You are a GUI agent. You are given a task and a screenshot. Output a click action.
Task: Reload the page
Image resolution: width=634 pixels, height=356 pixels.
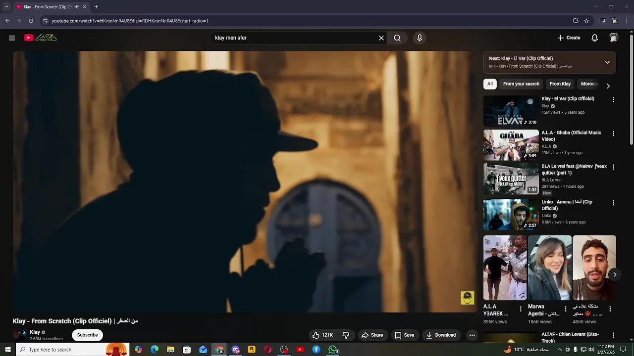click(x=31, y=21)
